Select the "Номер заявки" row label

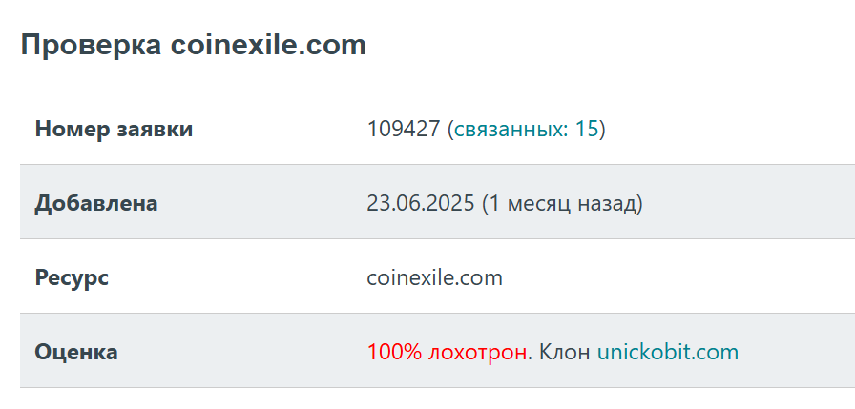tap(114, 129)
